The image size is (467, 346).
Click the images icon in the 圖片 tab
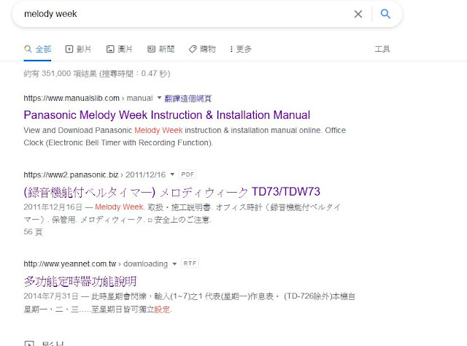click(x=110, y=49)
